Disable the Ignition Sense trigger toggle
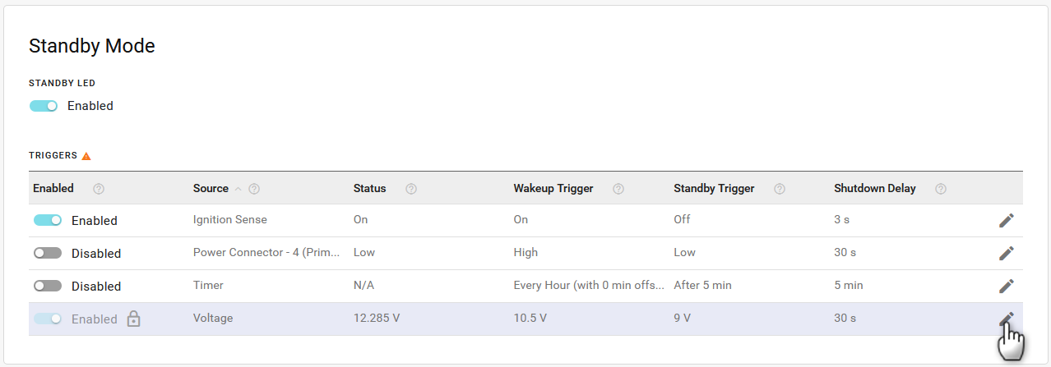 pos(48,220)
